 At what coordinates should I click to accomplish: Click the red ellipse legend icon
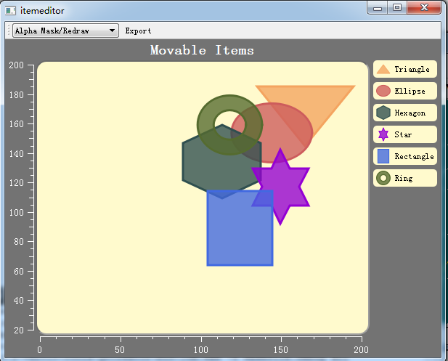[383, 91]
